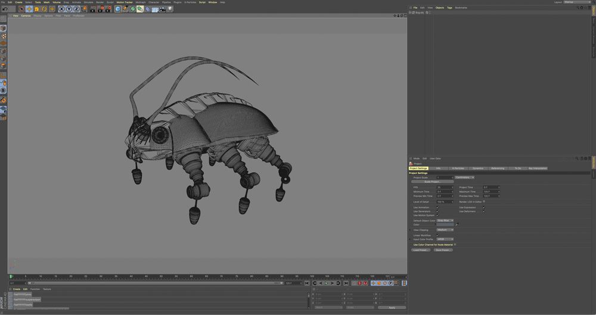Image resolution: width=596 pixels, height=315 pixels.
Task: Click the Color swatch field
Action: 445,224
